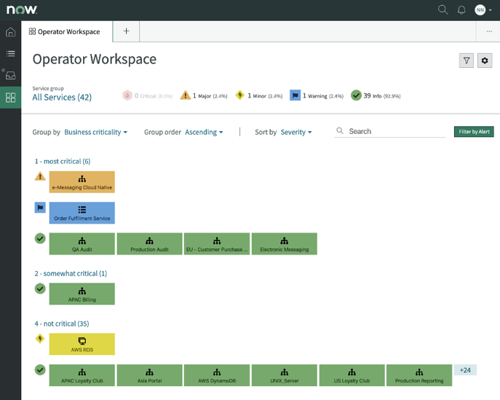Open QA Audit service tile

click(x=82, y=244)
